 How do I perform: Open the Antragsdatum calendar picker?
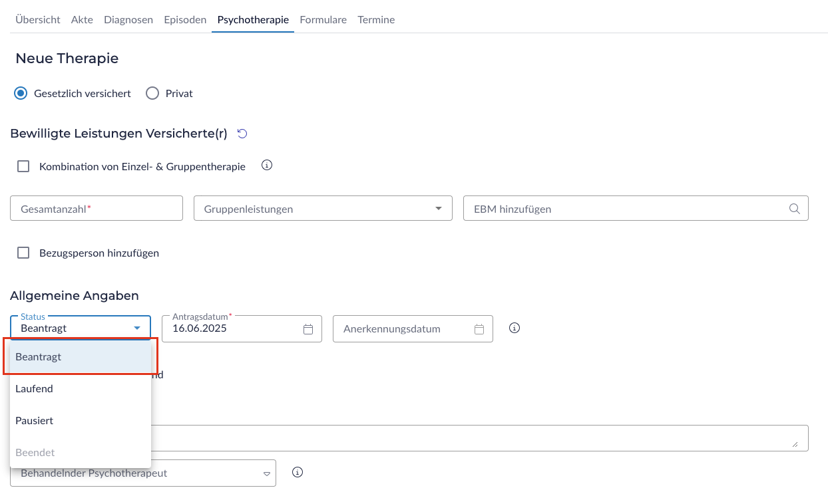pos(308,329)
